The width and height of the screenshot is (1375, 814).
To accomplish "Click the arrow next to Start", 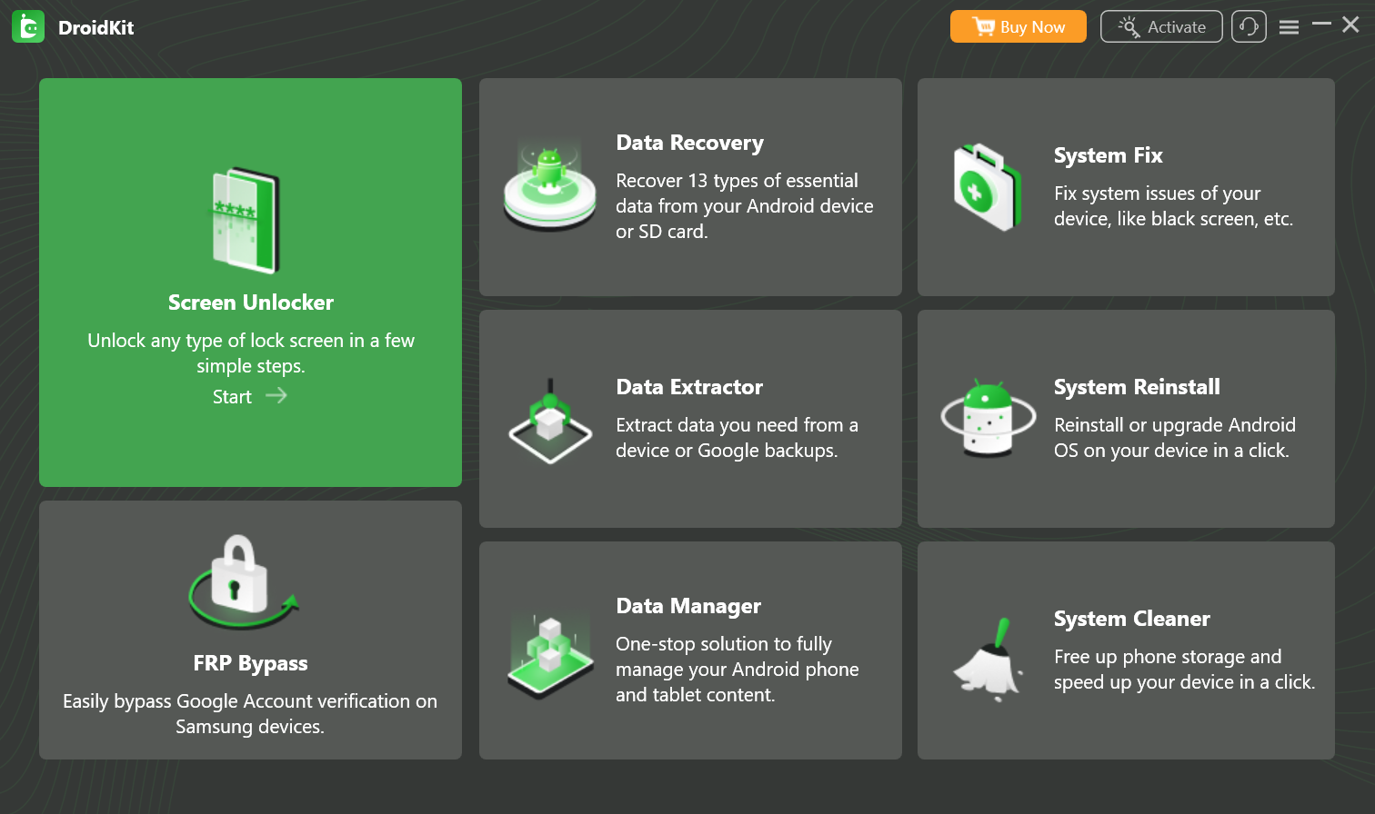I will click(x=276, y=395).
